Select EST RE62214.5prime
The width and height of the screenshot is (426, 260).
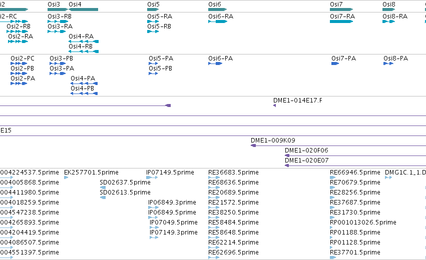tap(233, 242)
